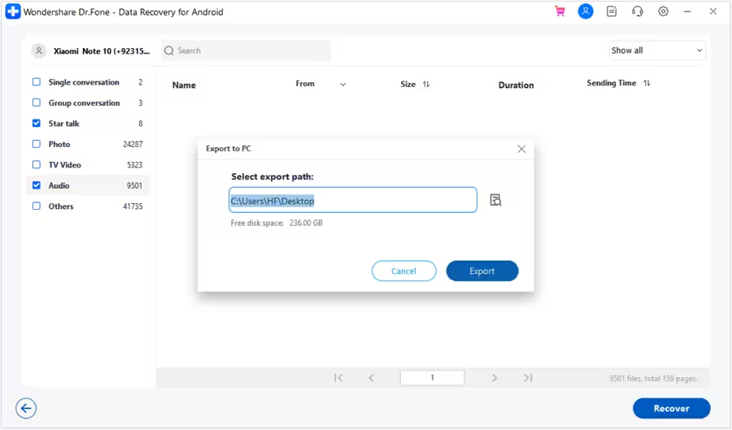Go back using the circled arrow
This screenshot has width=732, height=430.
pos(26,409)
